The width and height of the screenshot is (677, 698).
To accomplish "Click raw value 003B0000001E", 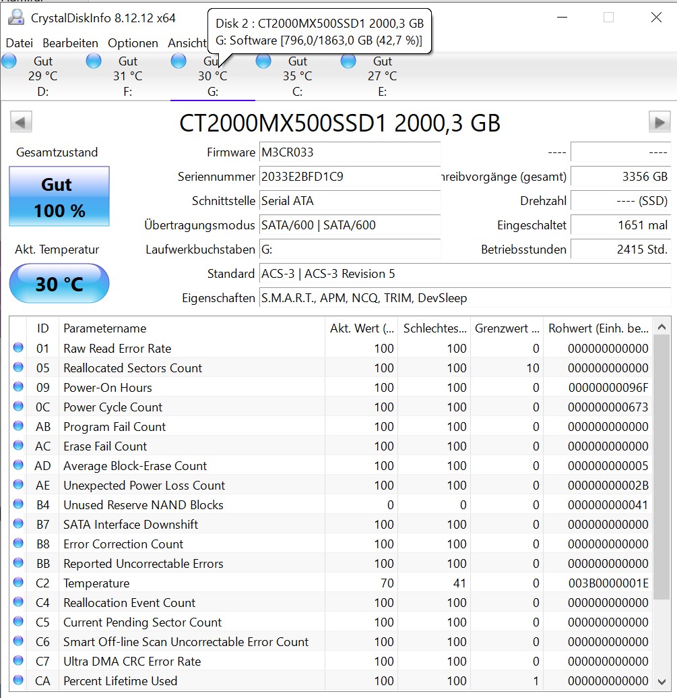I will pyautogui.click(x=608, y=583).
